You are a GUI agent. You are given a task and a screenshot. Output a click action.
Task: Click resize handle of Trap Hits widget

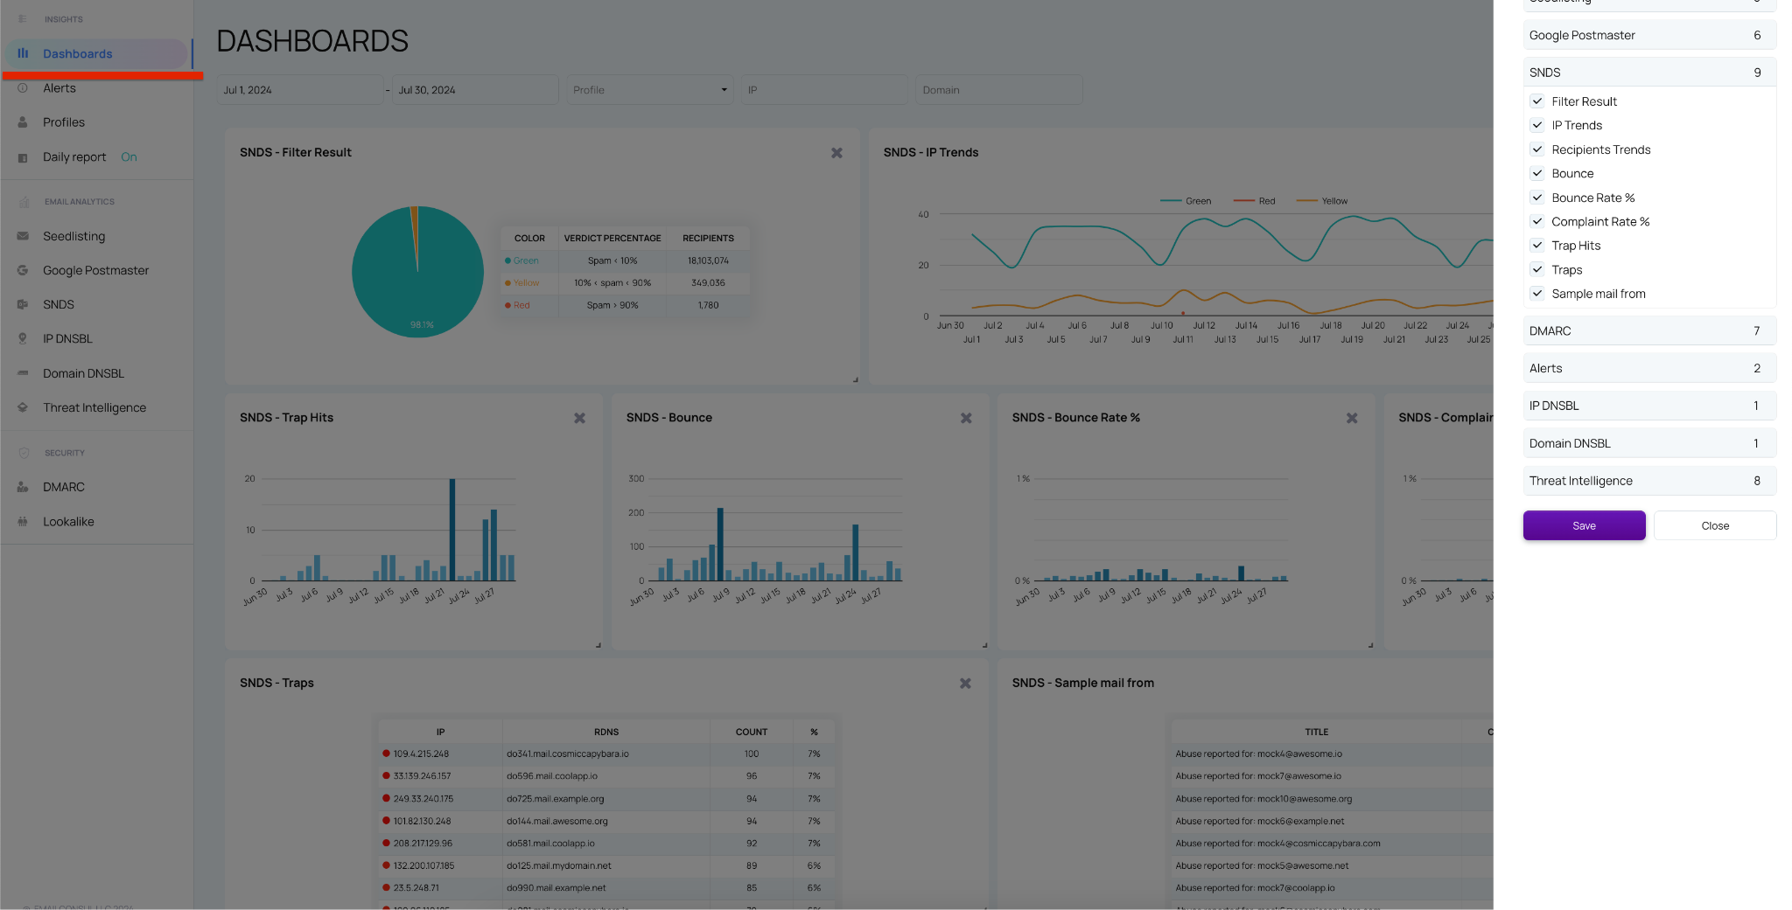(598, 645)
